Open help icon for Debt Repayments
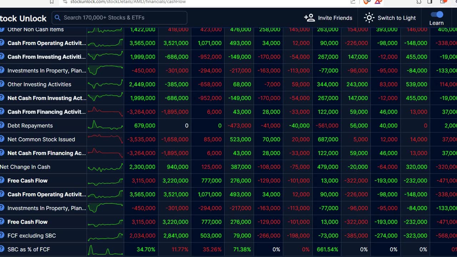The height and width of the screenshot is (257, 457). coord(1,126)
